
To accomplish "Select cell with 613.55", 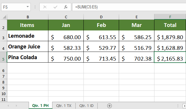I will pyautogui.click(x=101, y=36).
